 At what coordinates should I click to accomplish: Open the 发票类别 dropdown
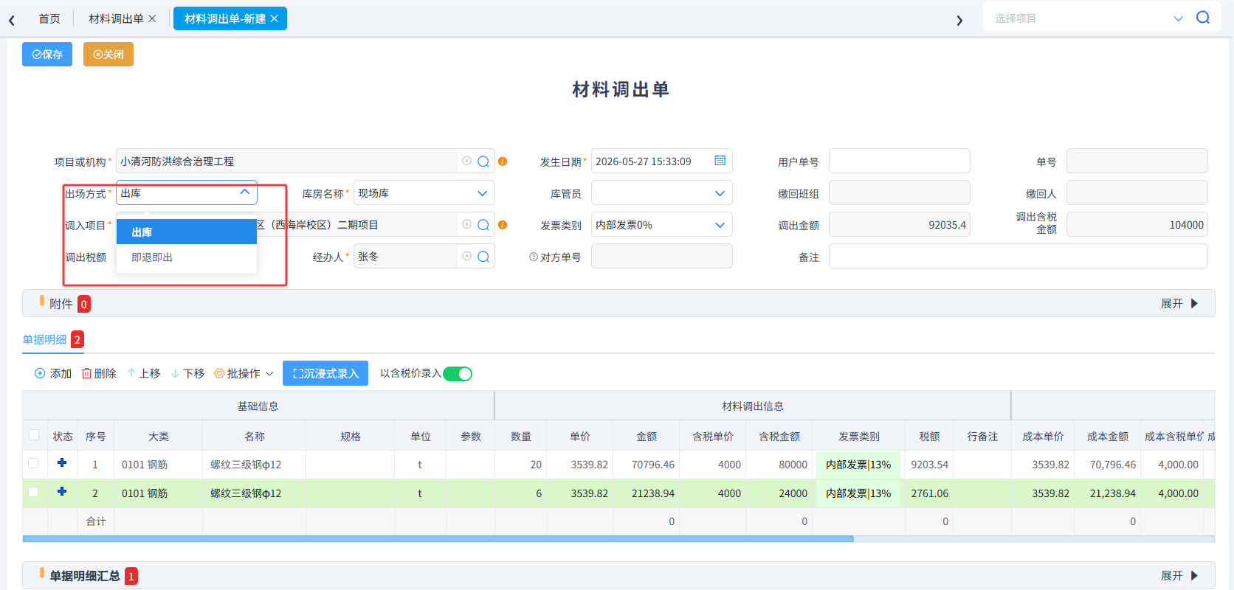tap(720, 225)
